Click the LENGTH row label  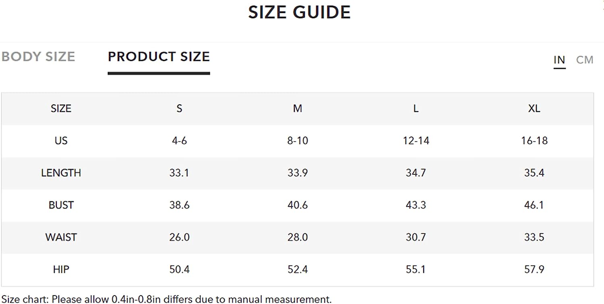pyautogui.click(x=61, y=173)
